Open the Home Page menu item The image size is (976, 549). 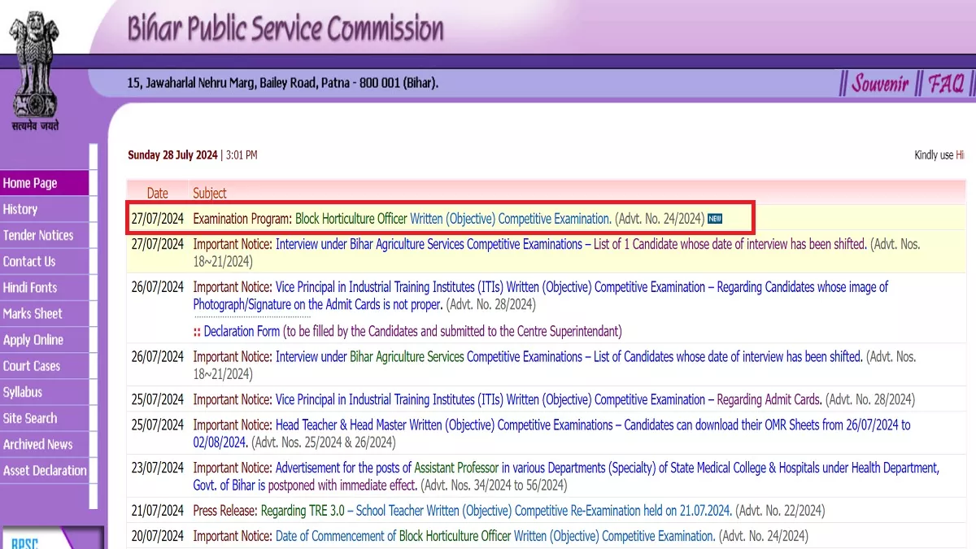pos(44,183)
